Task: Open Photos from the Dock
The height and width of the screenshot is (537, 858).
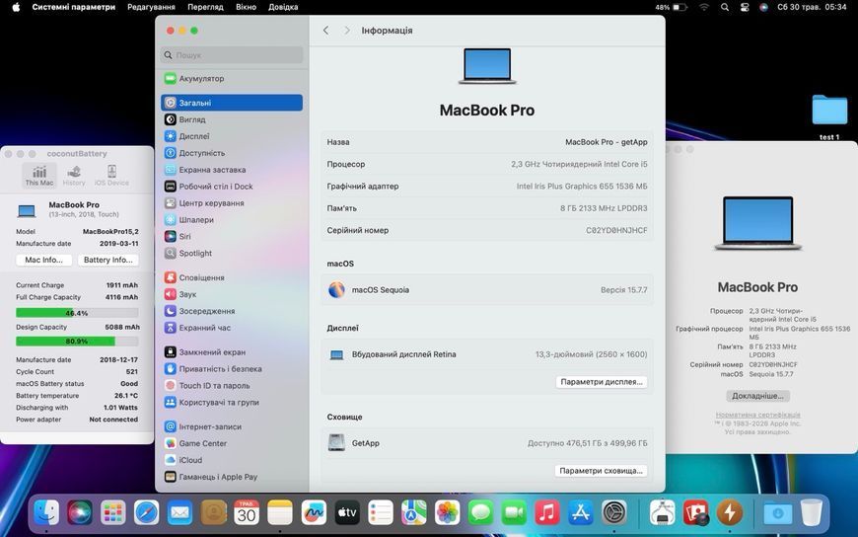Action: tap(447, 513)
